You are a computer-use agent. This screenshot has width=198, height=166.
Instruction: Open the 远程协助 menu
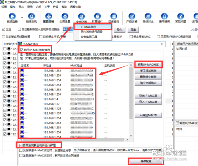coord(76,7)
